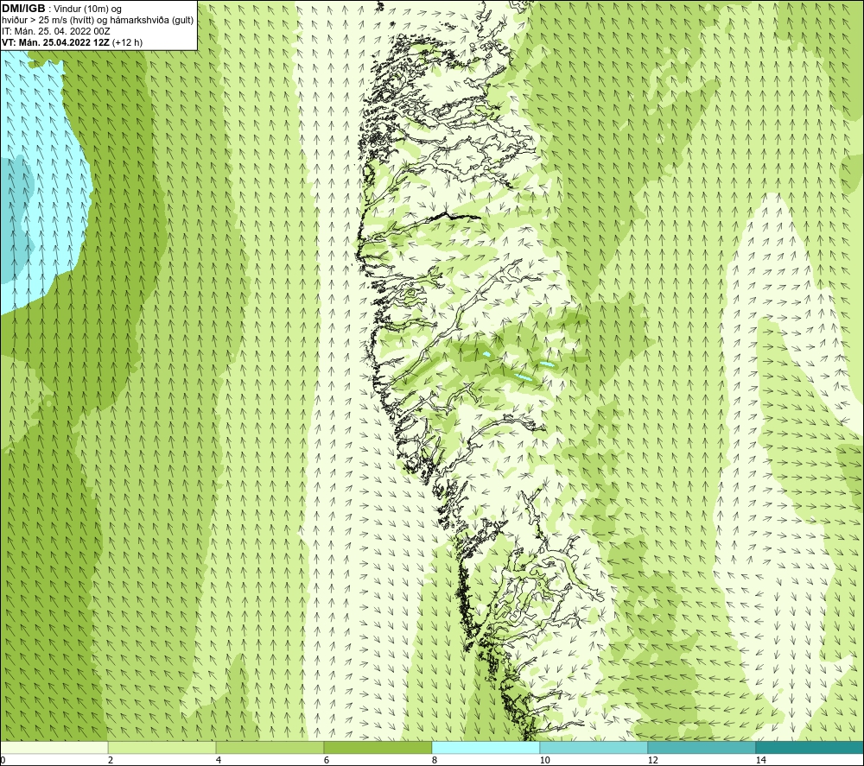Viewport: 864px width, 766px height.
Task: Click the "VT: Mán. 25.04.2022 12Z" valid time
Action: 55,42
